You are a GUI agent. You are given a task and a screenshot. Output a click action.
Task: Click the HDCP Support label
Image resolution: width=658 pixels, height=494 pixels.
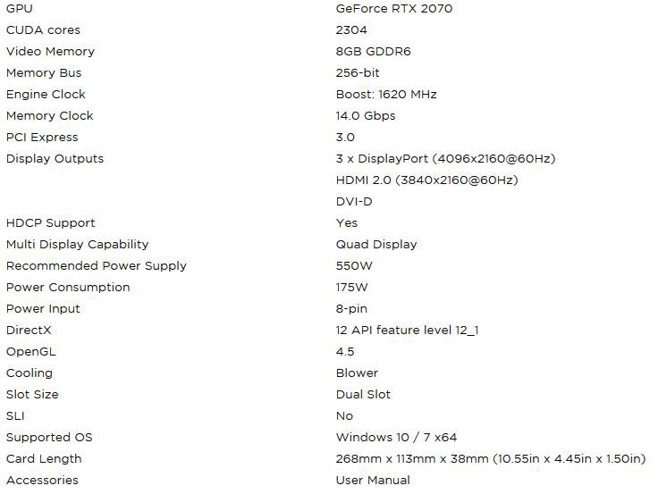tap(50, 223)
